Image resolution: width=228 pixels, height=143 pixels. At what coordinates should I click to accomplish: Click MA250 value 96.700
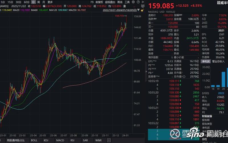click(x=82, y=10)
